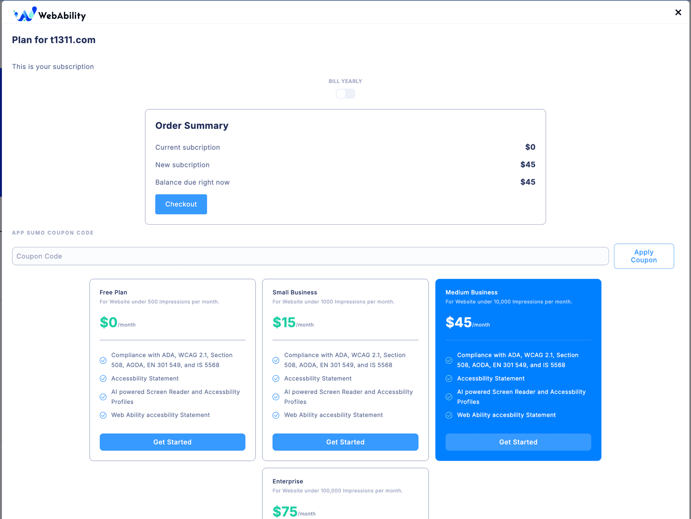Select the Small Business card title
Image resolution: width=691 pixels, height=519 pixels.
coord(295,292)
